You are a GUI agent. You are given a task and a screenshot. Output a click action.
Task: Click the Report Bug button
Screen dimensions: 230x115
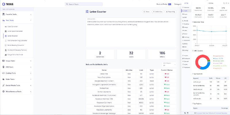[170, 12]
